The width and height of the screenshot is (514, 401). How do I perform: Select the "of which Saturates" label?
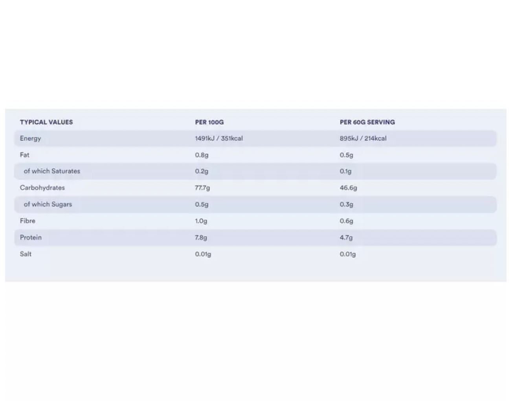(52, 171)
